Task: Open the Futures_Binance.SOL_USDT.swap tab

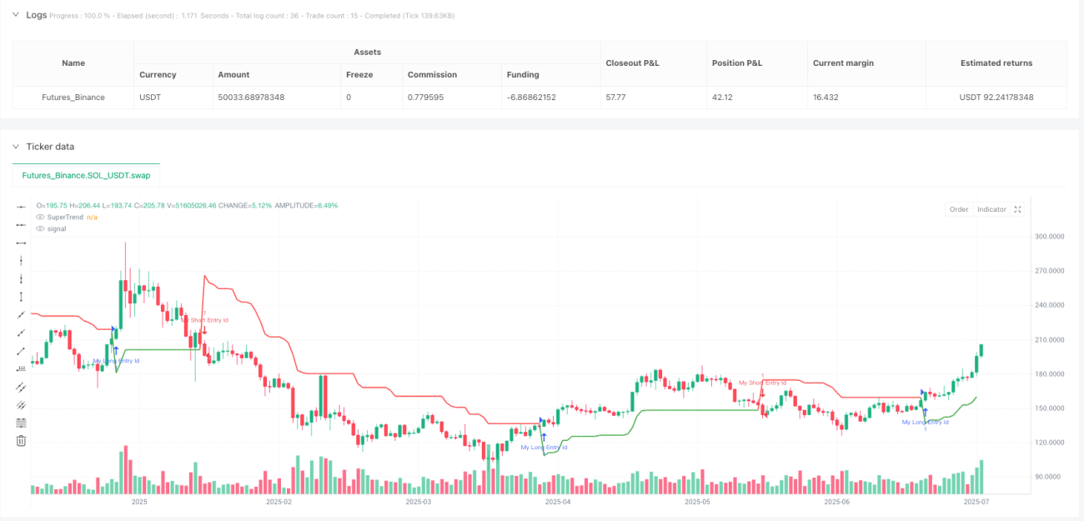Action: pos(87,176)
